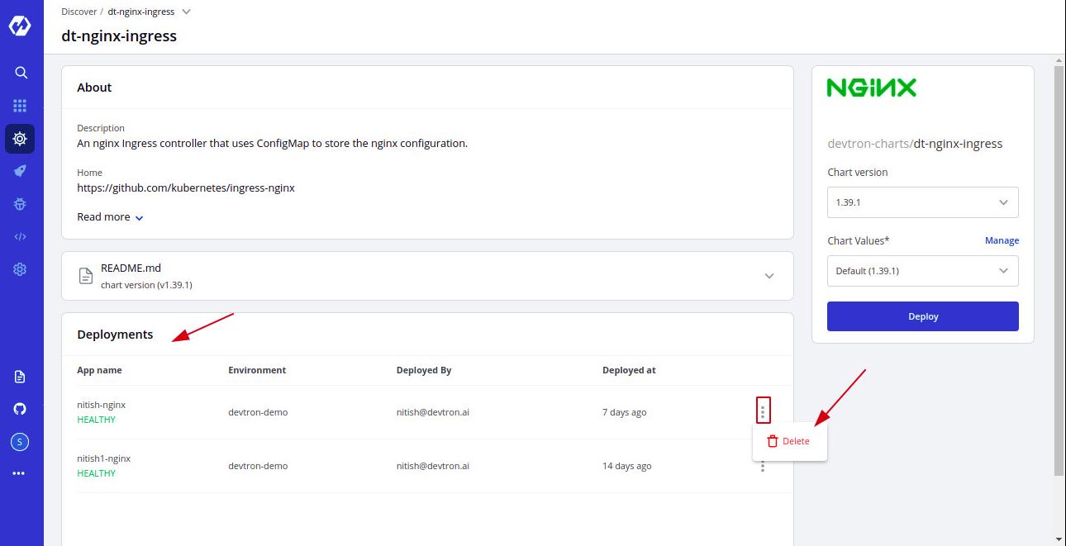1066x546 pixels.
Task: Select Delete from the context menu
Action: [789, 441]
